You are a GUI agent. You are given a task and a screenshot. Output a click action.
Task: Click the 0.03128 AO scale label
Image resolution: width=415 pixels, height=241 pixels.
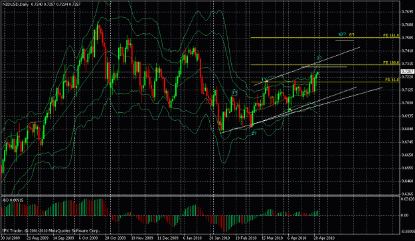click(408, 199)
